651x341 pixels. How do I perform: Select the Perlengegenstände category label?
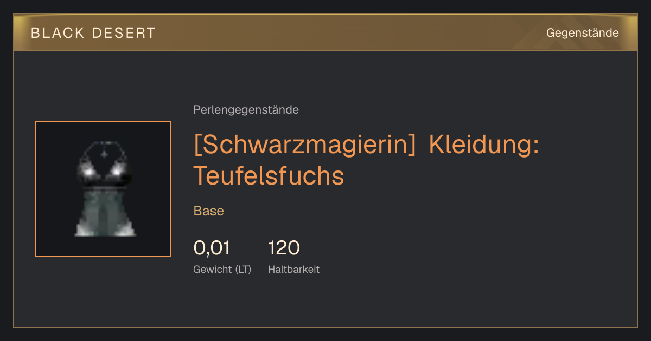tap(246, 110)
